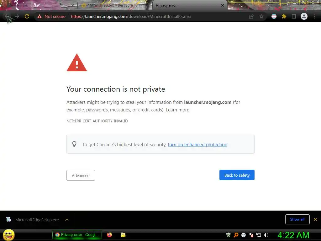The image size is (321, 241).
Task: Close the downloads bar with X
Action: click(315, 219)
